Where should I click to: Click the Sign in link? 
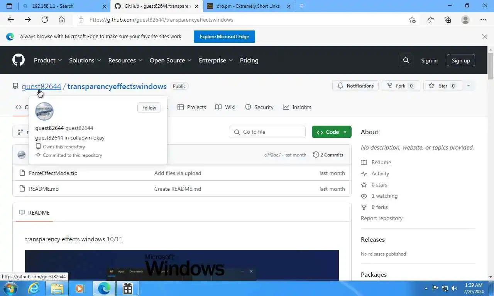click(429, 61)
